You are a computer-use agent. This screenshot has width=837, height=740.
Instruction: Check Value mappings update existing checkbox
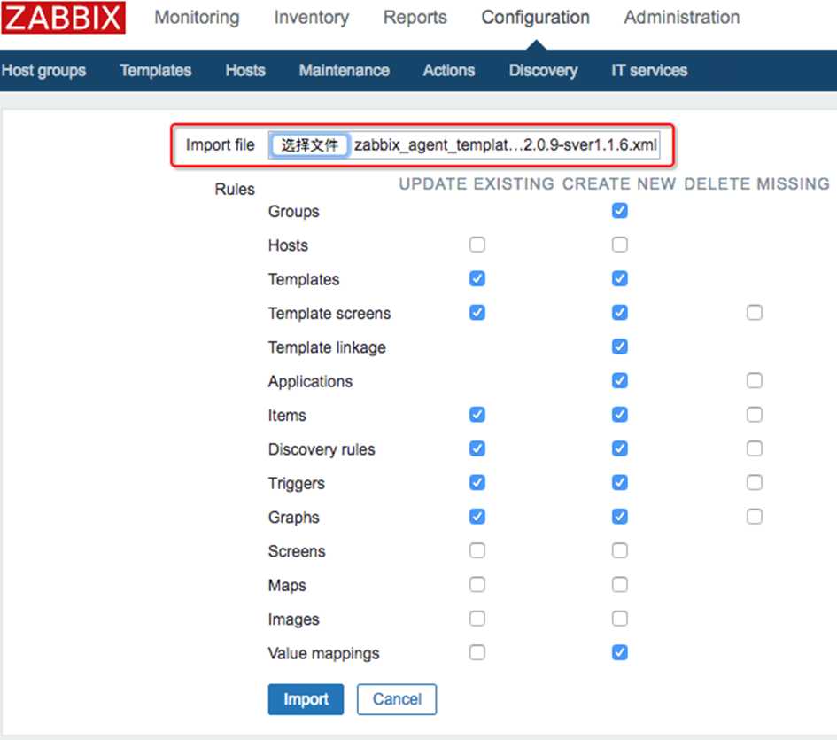coord(477,652)
